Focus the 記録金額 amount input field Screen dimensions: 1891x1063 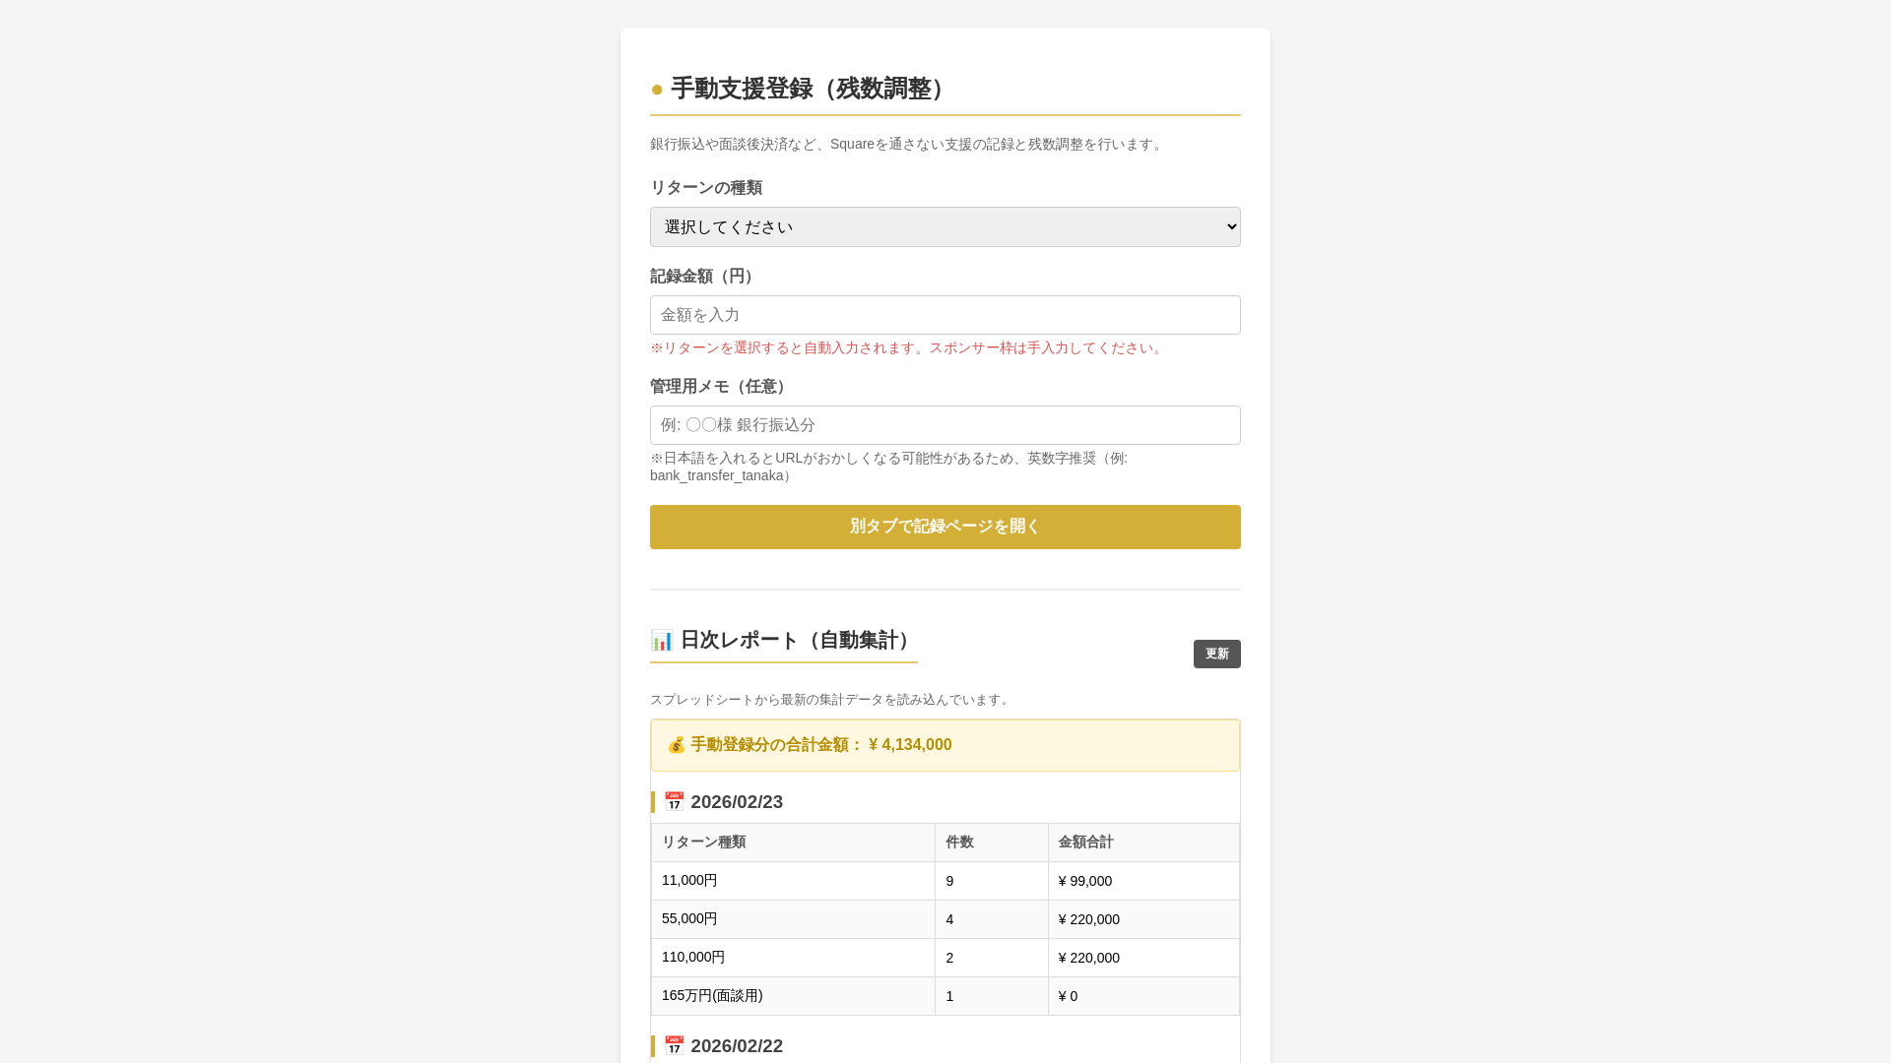945,315
